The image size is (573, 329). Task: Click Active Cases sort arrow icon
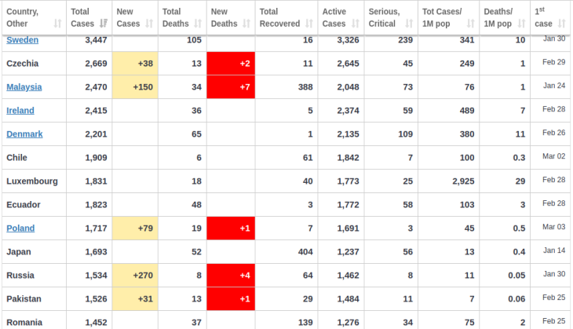[x=356, y=24]
